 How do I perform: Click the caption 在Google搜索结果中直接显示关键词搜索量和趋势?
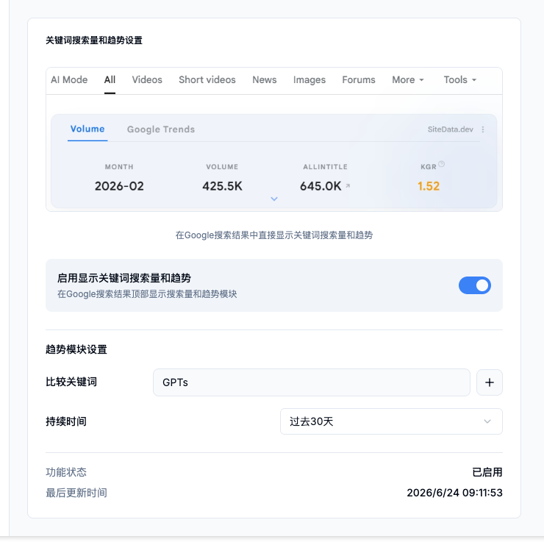(x=274, y=235)
